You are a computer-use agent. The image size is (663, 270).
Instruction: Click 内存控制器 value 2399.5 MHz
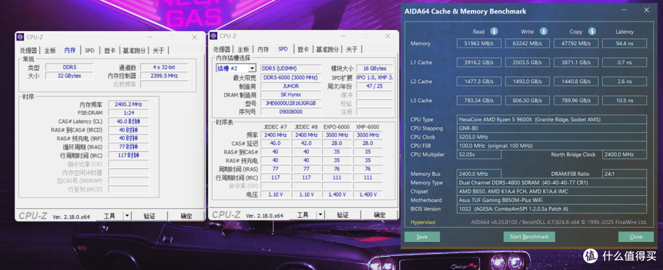[165, 76]
